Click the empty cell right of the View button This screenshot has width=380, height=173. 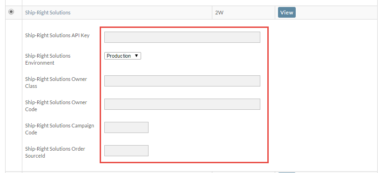tap(338, 13)
